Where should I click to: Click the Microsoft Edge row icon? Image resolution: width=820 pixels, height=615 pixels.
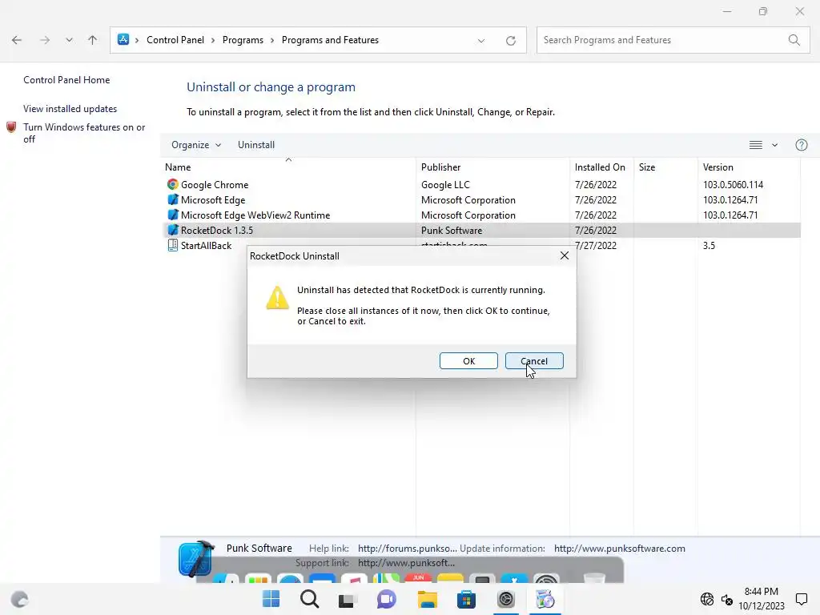(x=173, y=199)
